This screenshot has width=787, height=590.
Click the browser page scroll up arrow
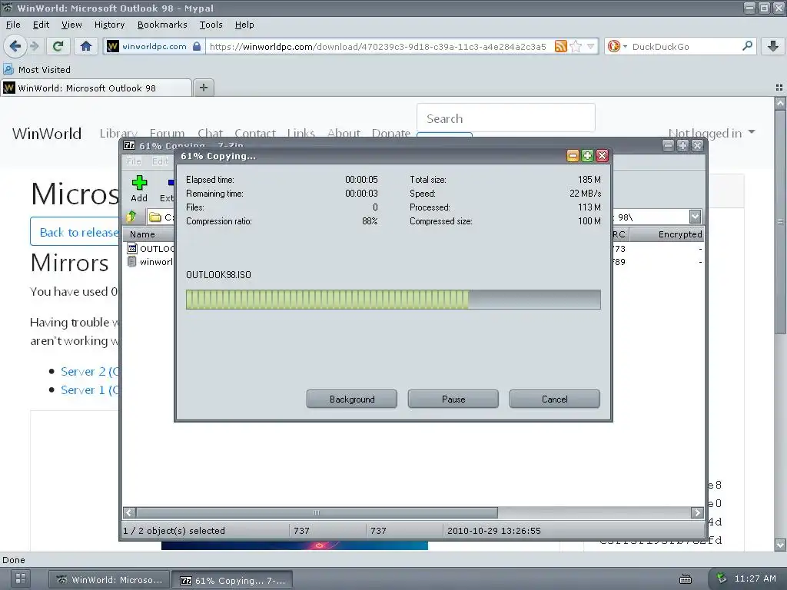[780, 104]
